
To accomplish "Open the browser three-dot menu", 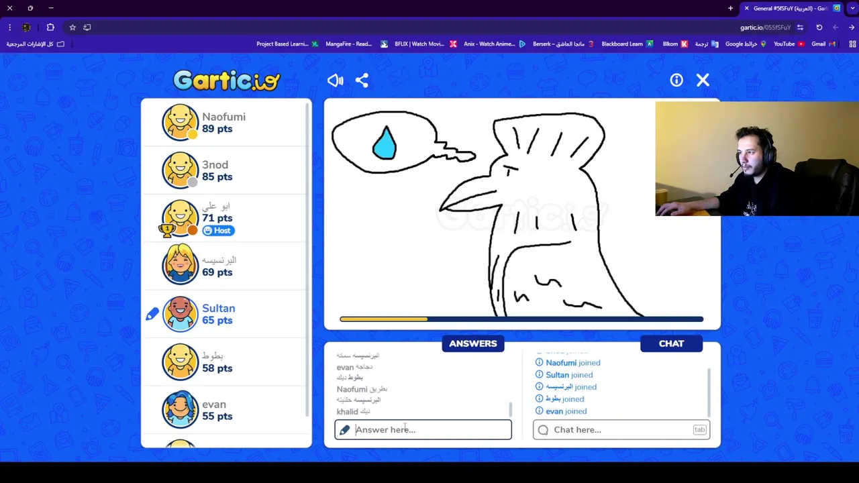I will pos(9,28).
